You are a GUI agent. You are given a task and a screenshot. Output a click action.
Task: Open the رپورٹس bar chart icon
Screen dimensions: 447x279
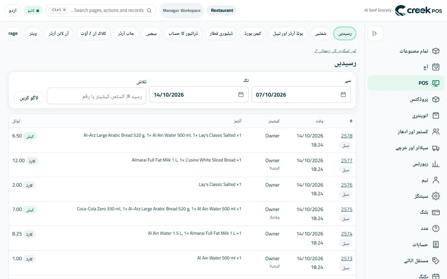coord(435,164)
